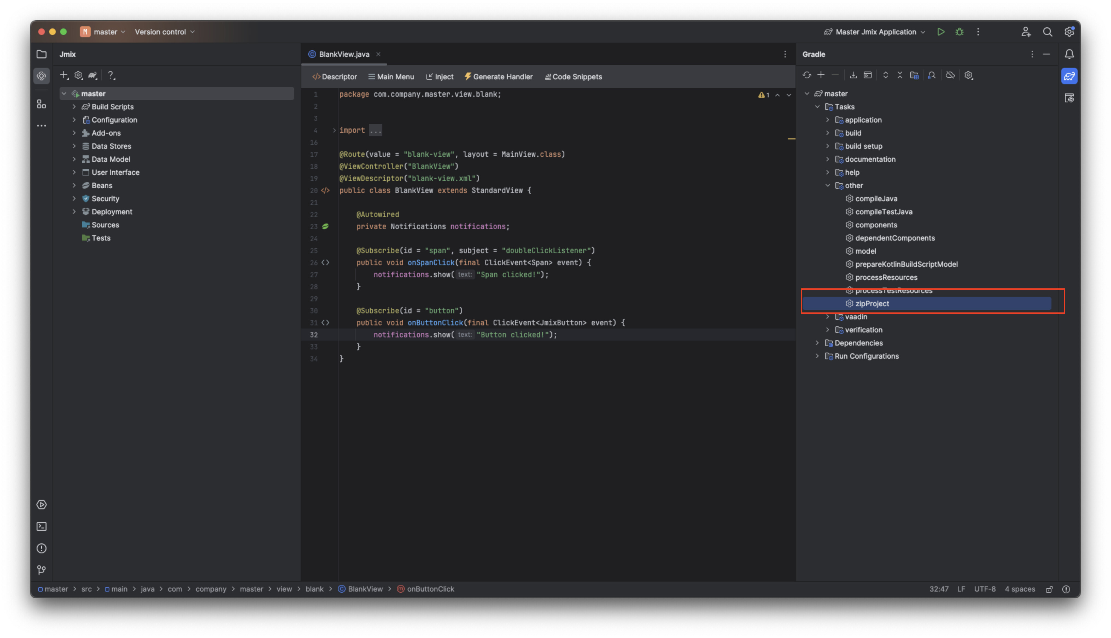Expand User Interface node
Screen dimensions: 1111x638
[x=74, y=172]
